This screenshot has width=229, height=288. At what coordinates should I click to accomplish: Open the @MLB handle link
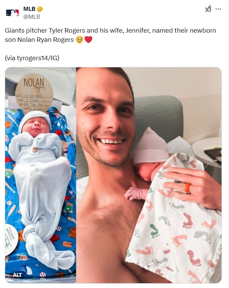pyautogui.click(x=32, y=17)
